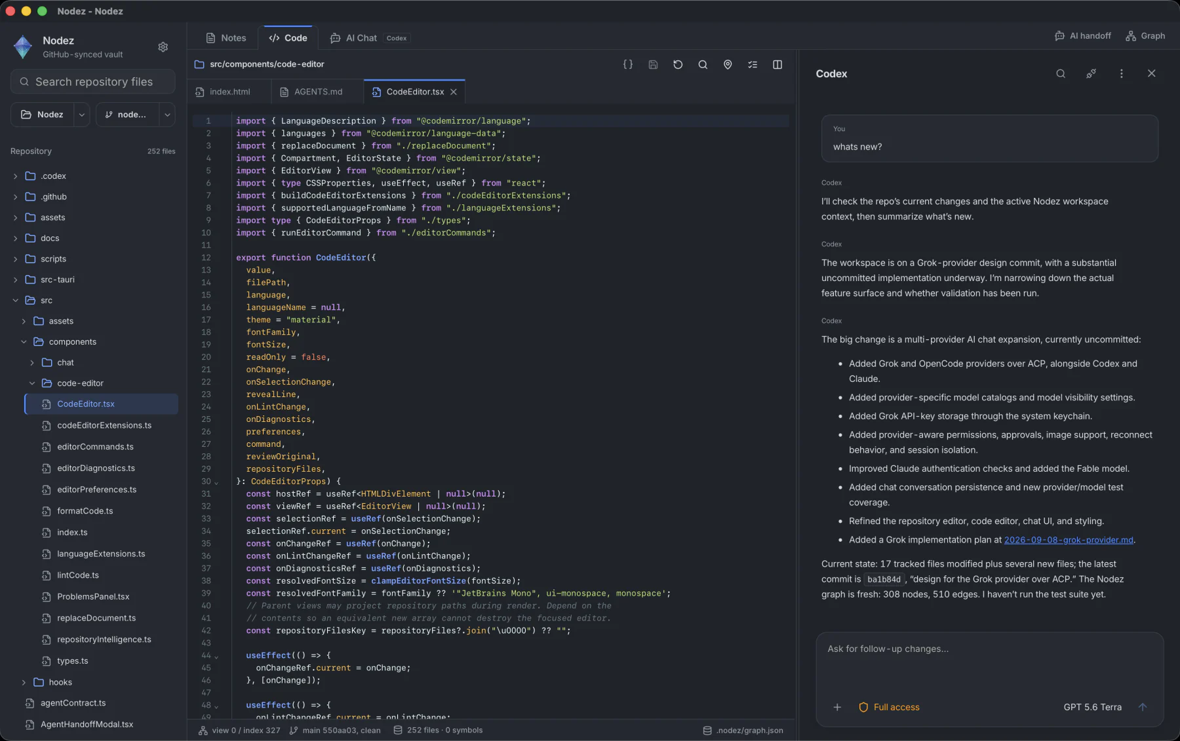Click the location pin icon in editor toolbar

point(728,64)
